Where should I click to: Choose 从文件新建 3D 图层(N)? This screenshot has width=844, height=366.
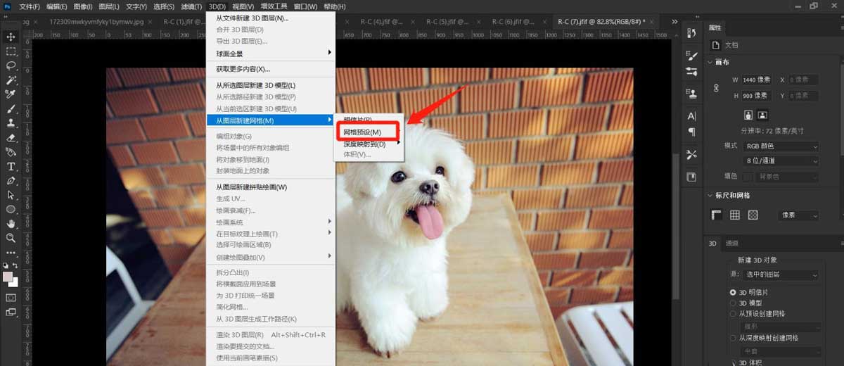coord(270,18)
